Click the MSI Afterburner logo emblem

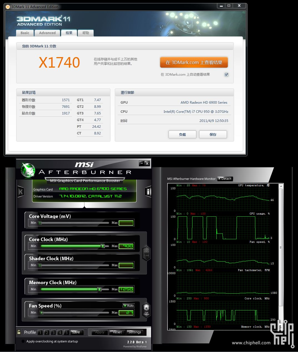(28, 170)
